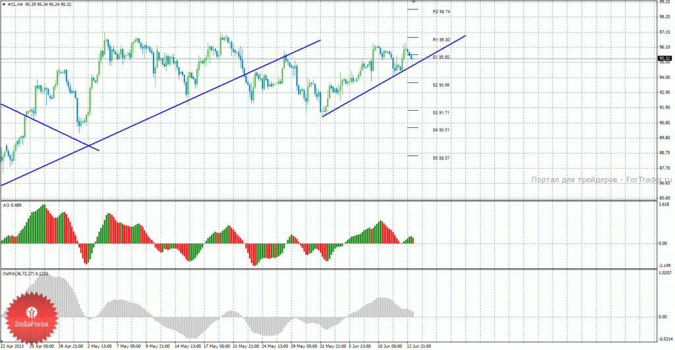Select the S5 88.57 support label
Viewport: 675px width, 350px height.
pos(441,158)
